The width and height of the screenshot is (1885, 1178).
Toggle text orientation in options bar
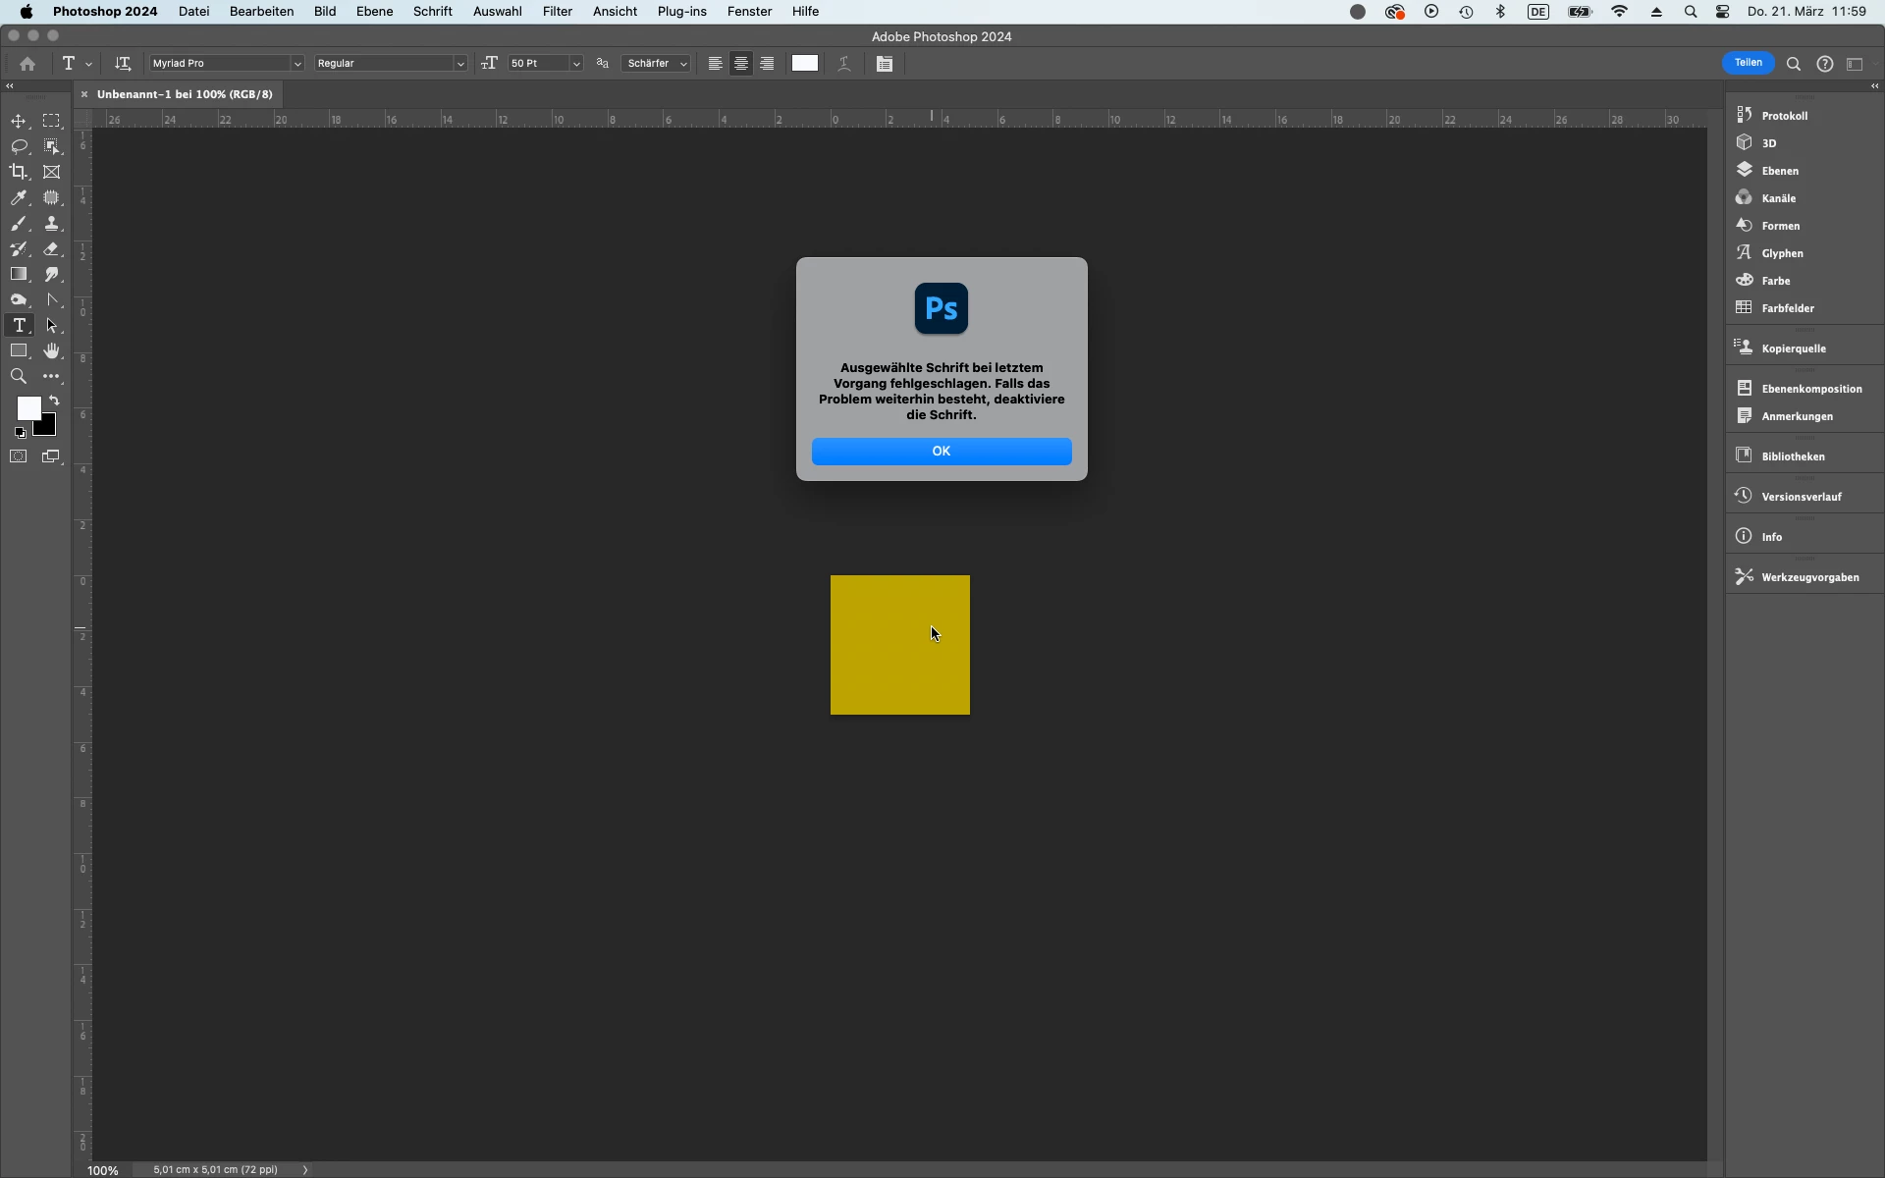(x=123, y=64)
